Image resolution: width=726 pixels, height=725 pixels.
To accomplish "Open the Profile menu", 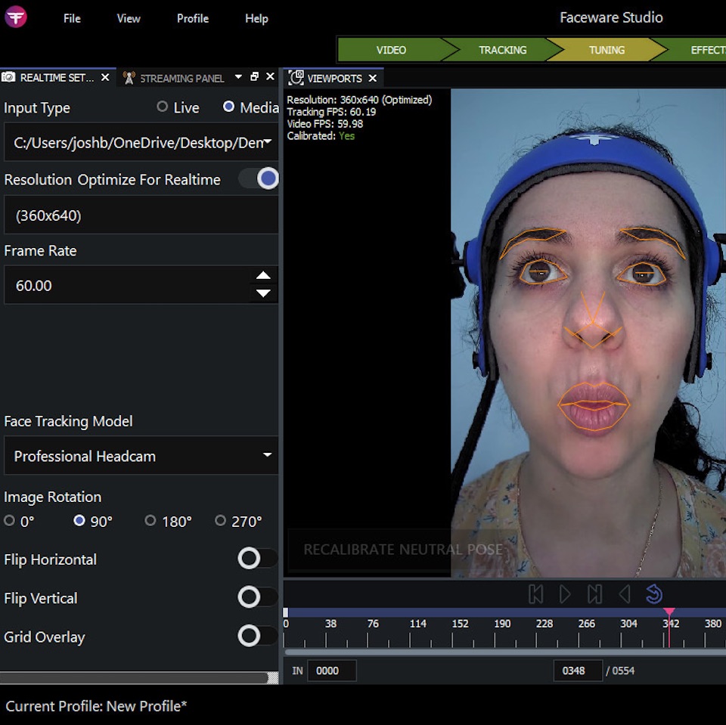I will [192, 18].
